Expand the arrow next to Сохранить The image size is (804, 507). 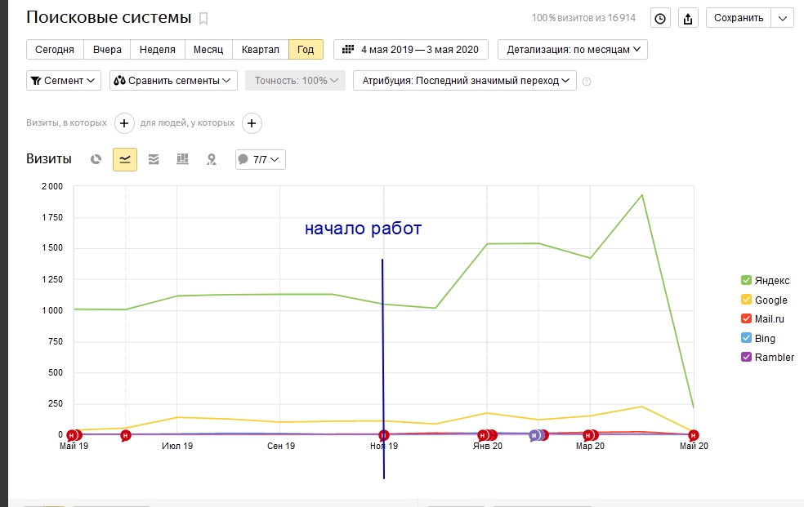[x=783, y=18]
